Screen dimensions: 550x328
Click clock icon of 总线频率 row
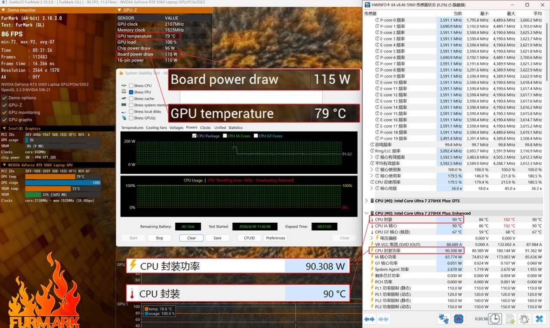pyautogui.click(x=372, y=145)
